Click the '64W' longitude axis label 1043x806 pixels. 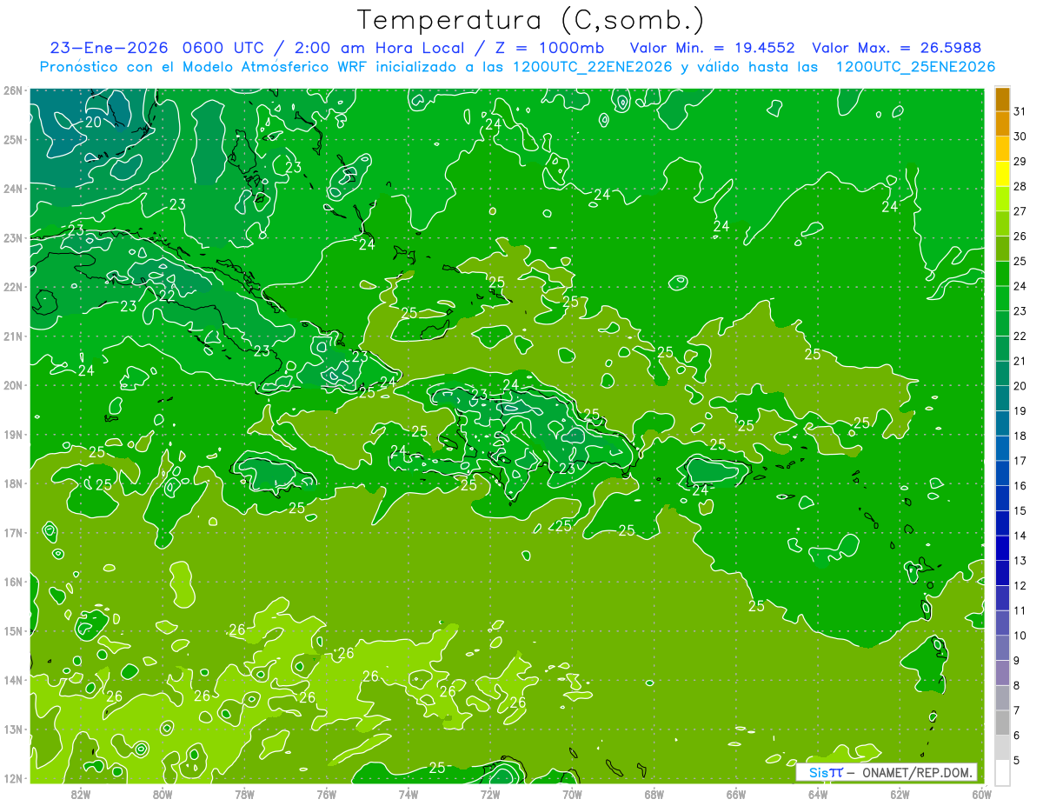click(818, 794)
